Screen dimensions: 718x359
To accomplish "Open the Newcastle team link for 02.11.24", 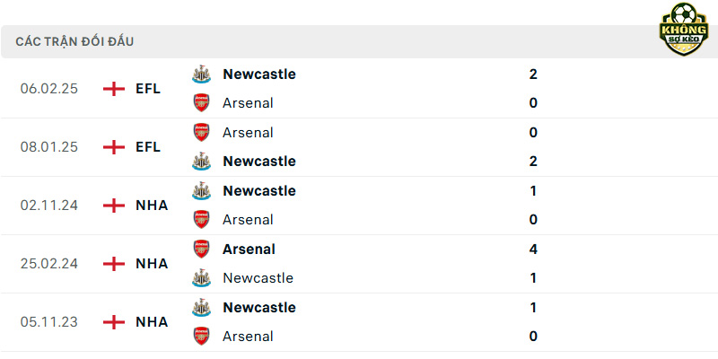I will click(259, 190).
